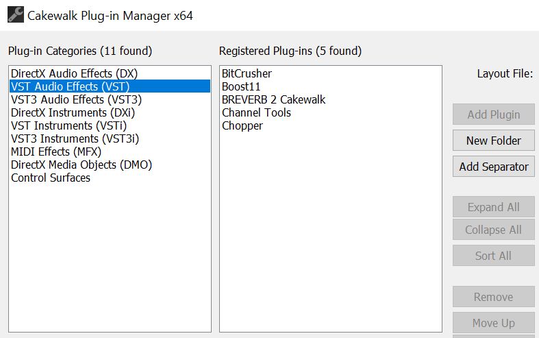Select the BitCrusher plug-in
This screenshot has height=338, width=539.
[x=247, y=73]
